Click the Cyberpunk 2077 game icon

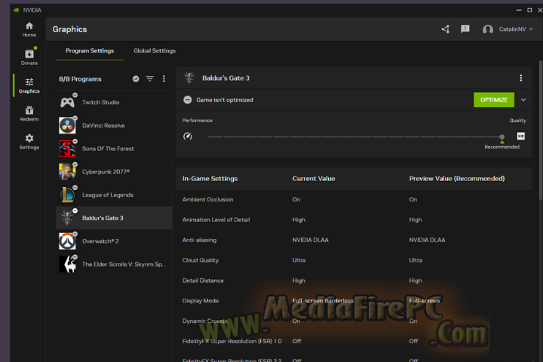point(67,172)
